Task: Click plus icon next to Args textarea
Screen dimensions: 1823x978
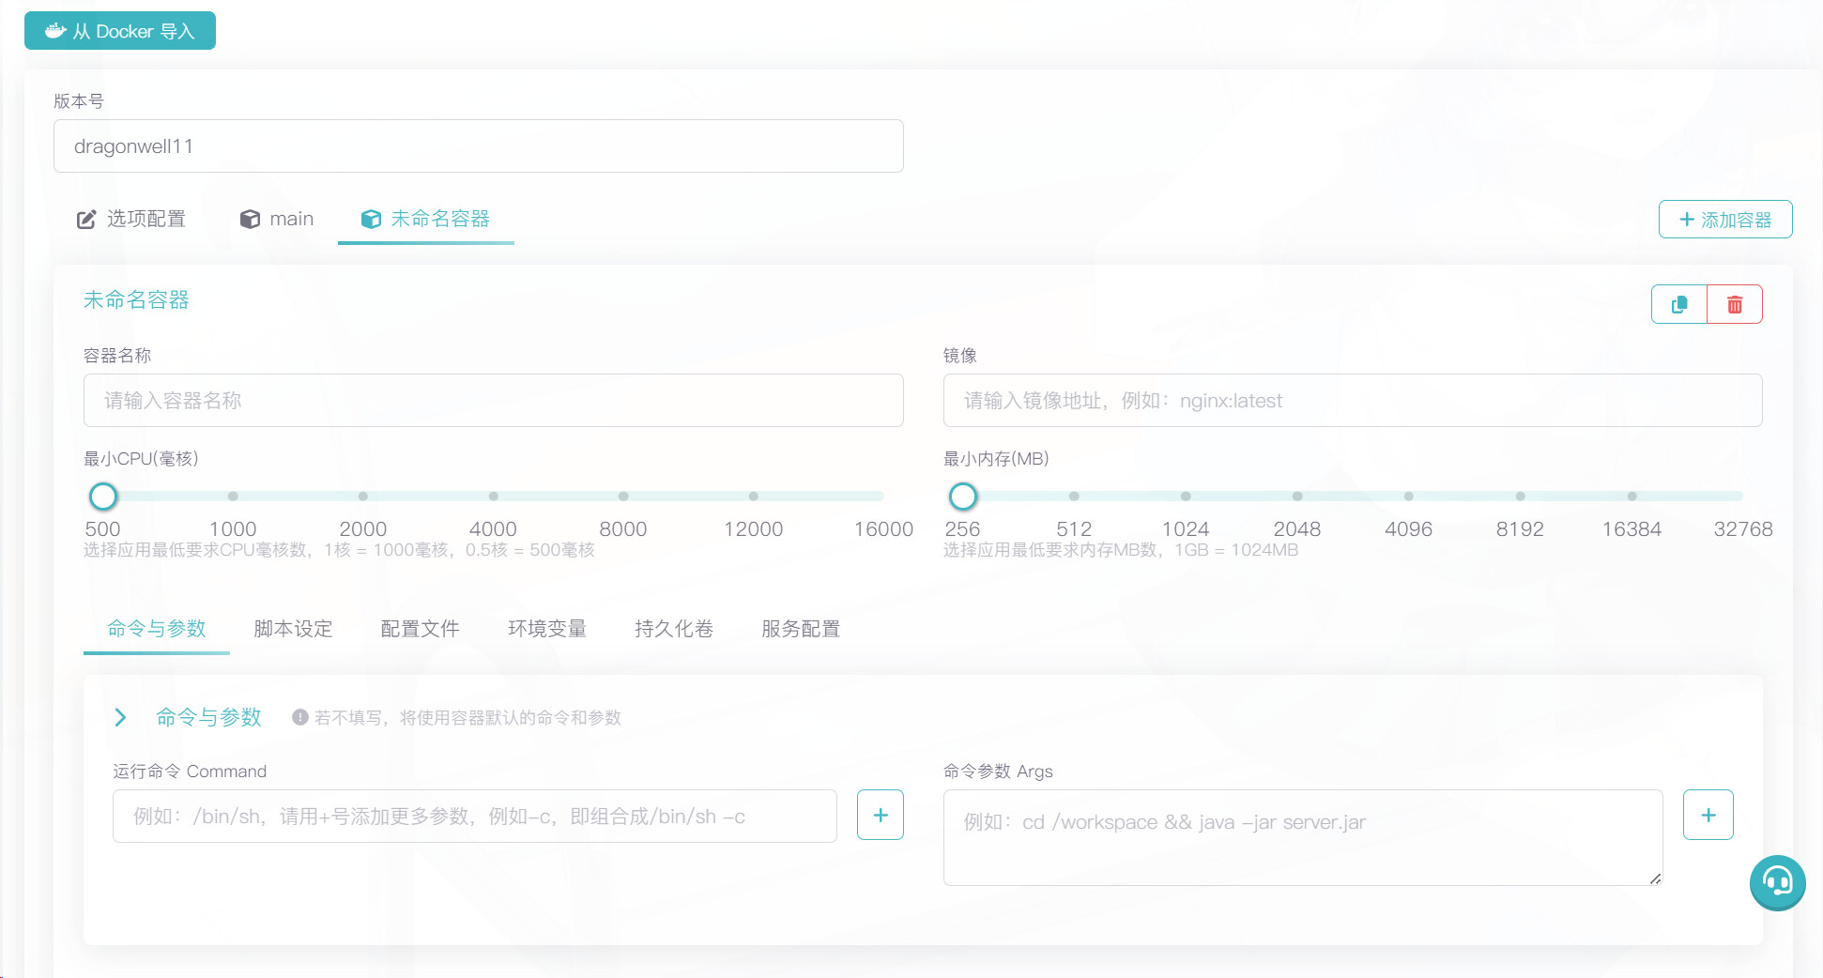Action: pos(1708,815)
